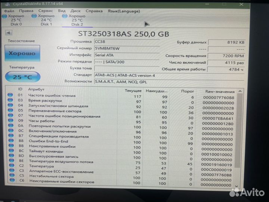
Task: Select the Нестабильные сектора row
Action: coord(121,177)
